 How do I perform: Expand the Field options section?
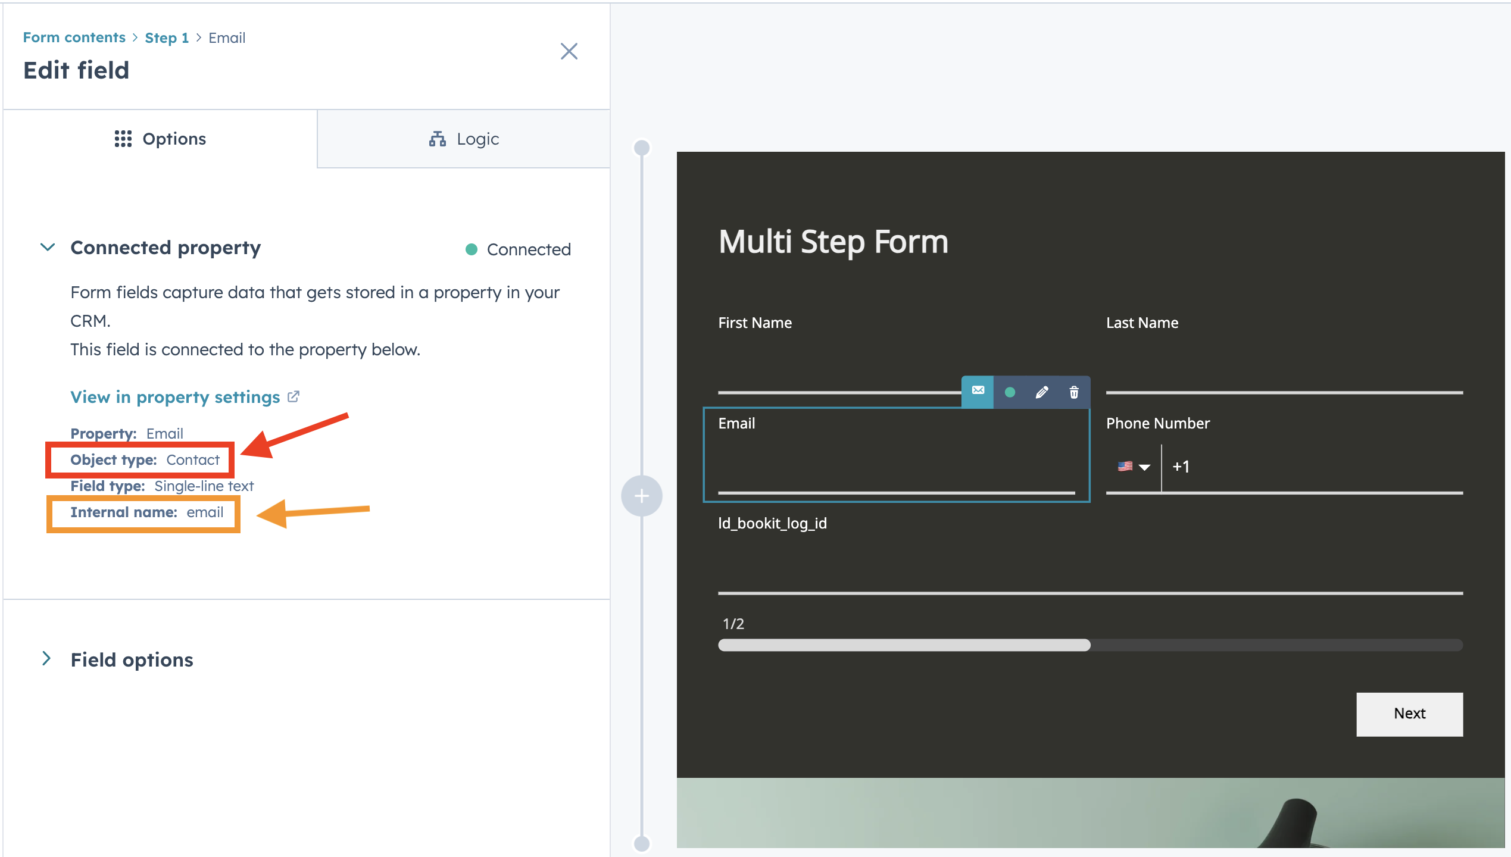(x=46, y=658)
